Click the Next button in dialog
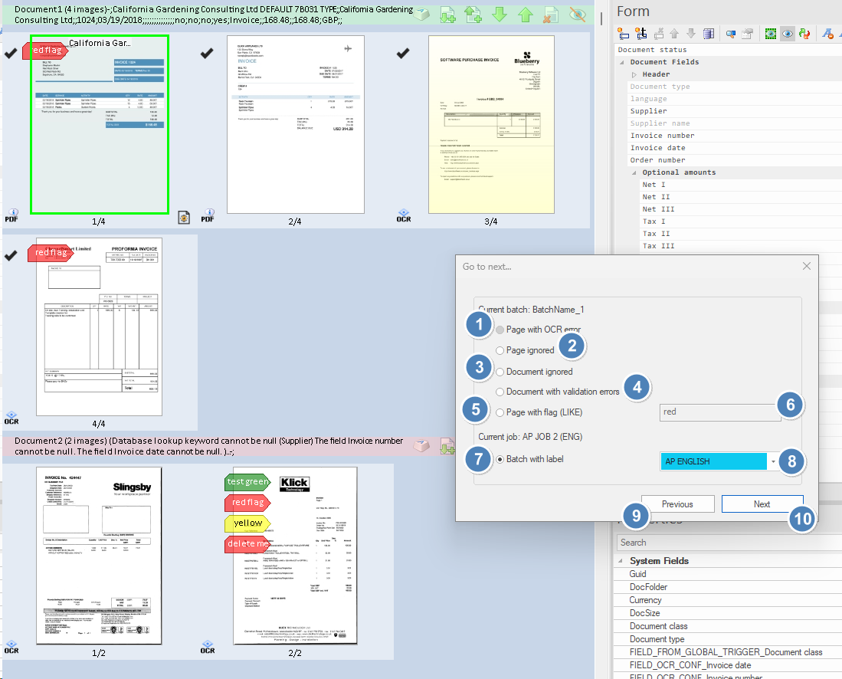Screen dimensions: 842x679 [761, 504]
